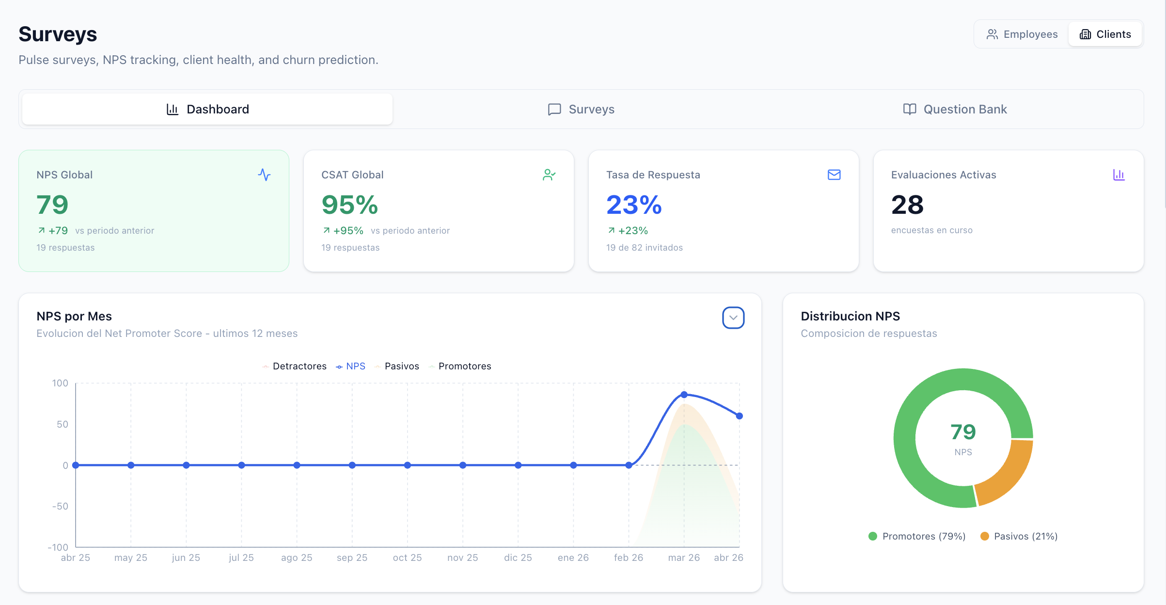The image size is (1166, 605).
Task: Select the user-check icon on CSAT Global card
Action: point(549,175)
